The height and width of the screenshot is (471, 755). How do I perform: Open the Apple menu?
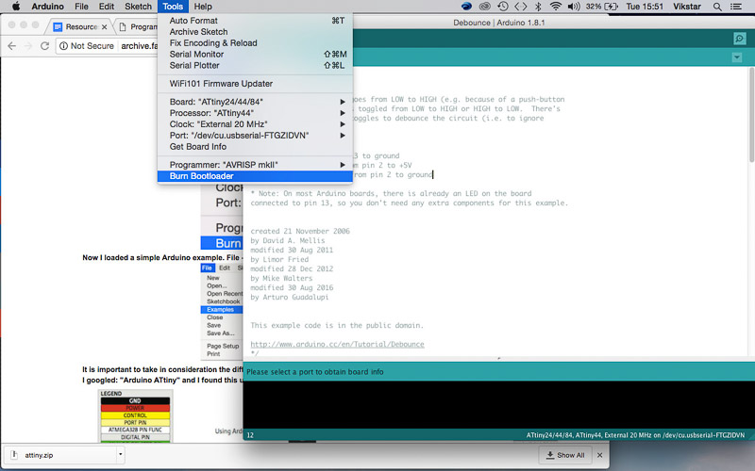(16, 7)
